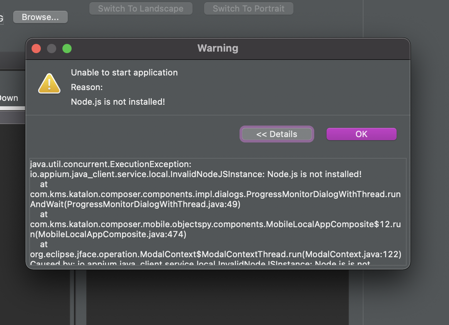
Task: Click the green zoom button on the Warning dialog
Action: [67, 49]
